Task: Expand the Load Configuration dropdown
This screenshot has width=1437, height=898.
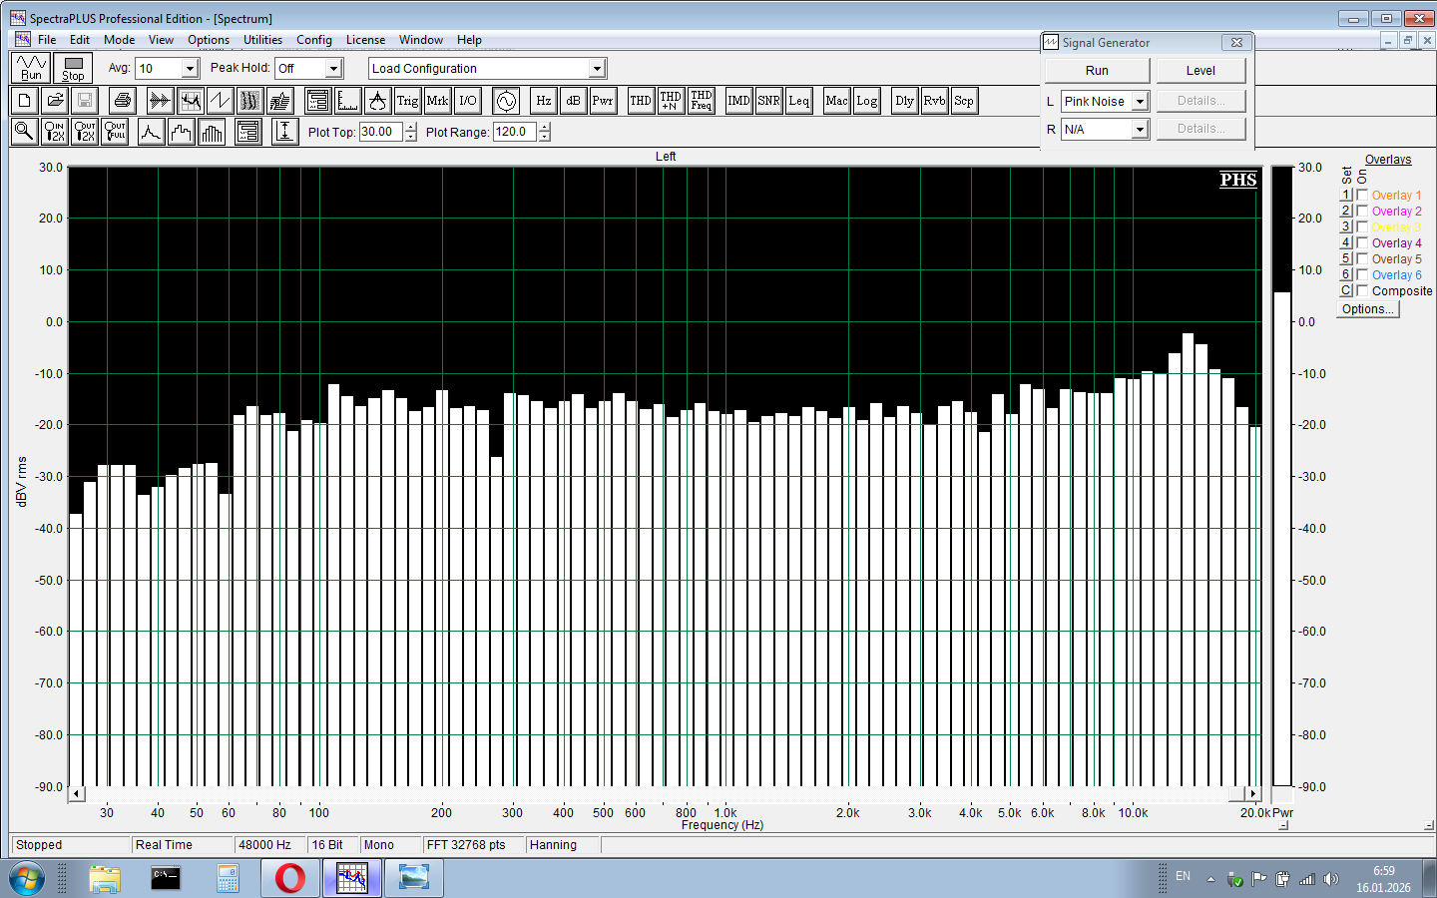Action: [597, 69]
